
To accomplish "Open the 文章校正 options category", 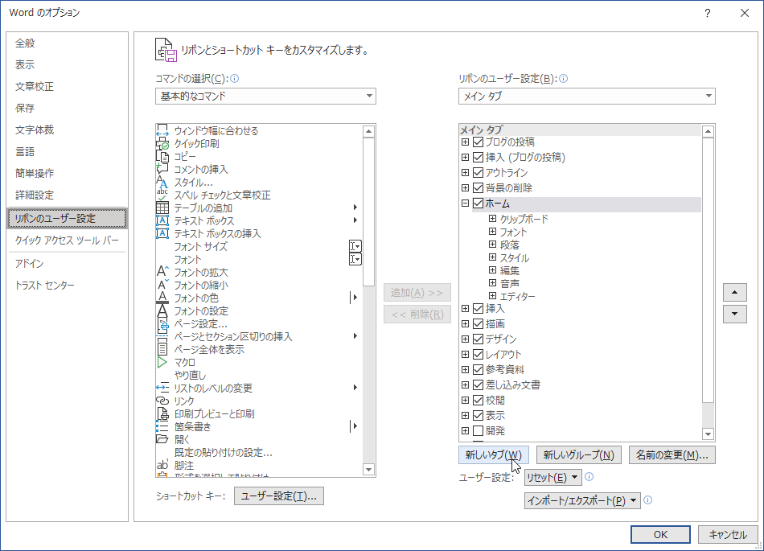I will click(34, 86).
